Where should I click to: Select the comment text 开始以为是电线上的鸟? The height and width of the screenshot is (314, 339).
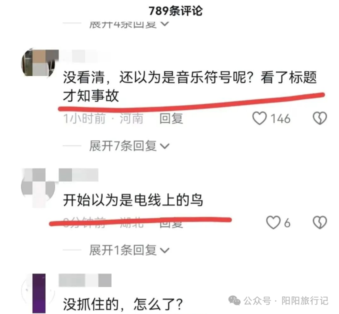click(x=133, y=200)
